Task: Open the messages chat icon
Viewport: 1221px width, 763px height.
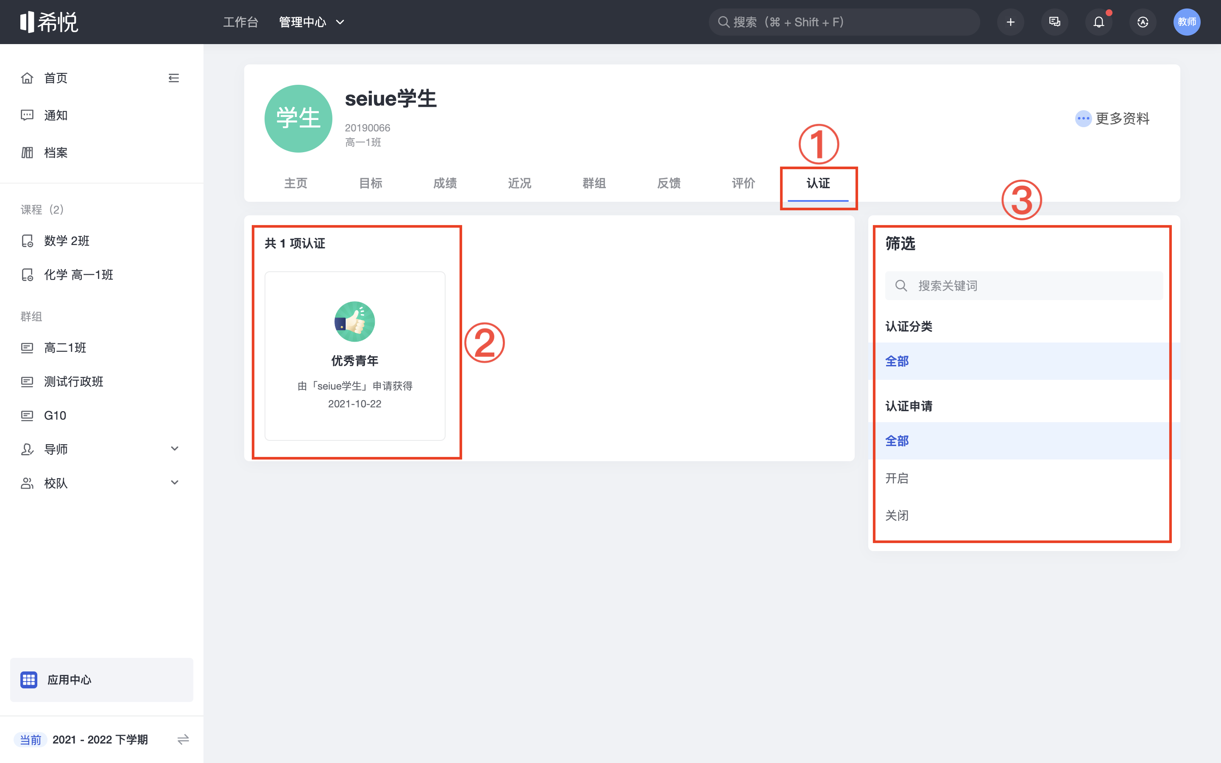Action: coord(1054,22)
